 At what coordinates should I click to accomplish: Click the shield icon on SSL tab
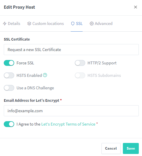(x=73, y=23)
